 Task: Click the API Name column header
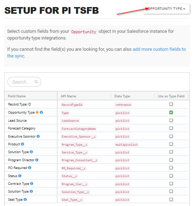click(68, 96)
